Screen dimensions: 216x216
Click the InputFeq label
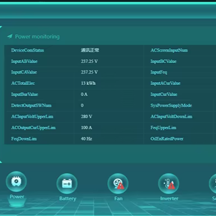pyautogui.click(x=159, y=73)
